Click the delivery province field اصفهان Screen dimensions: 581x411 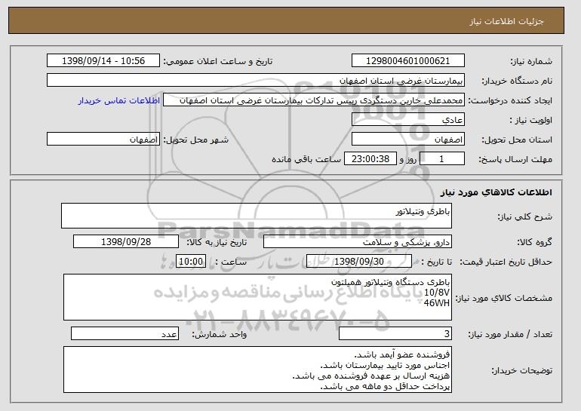408,140
